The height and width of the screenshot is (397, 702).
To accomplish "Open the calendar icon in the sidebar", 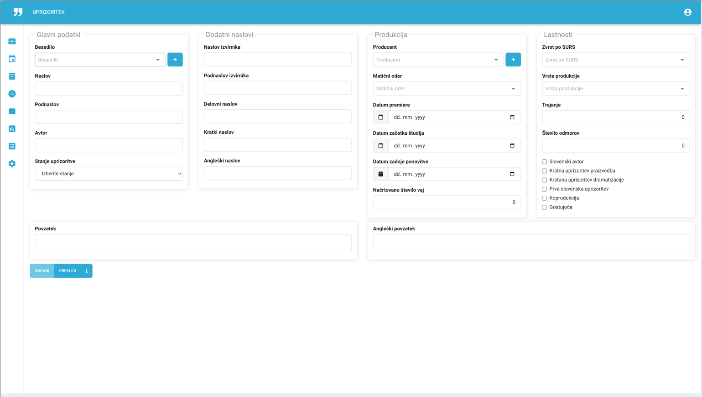I will (12, 59).
